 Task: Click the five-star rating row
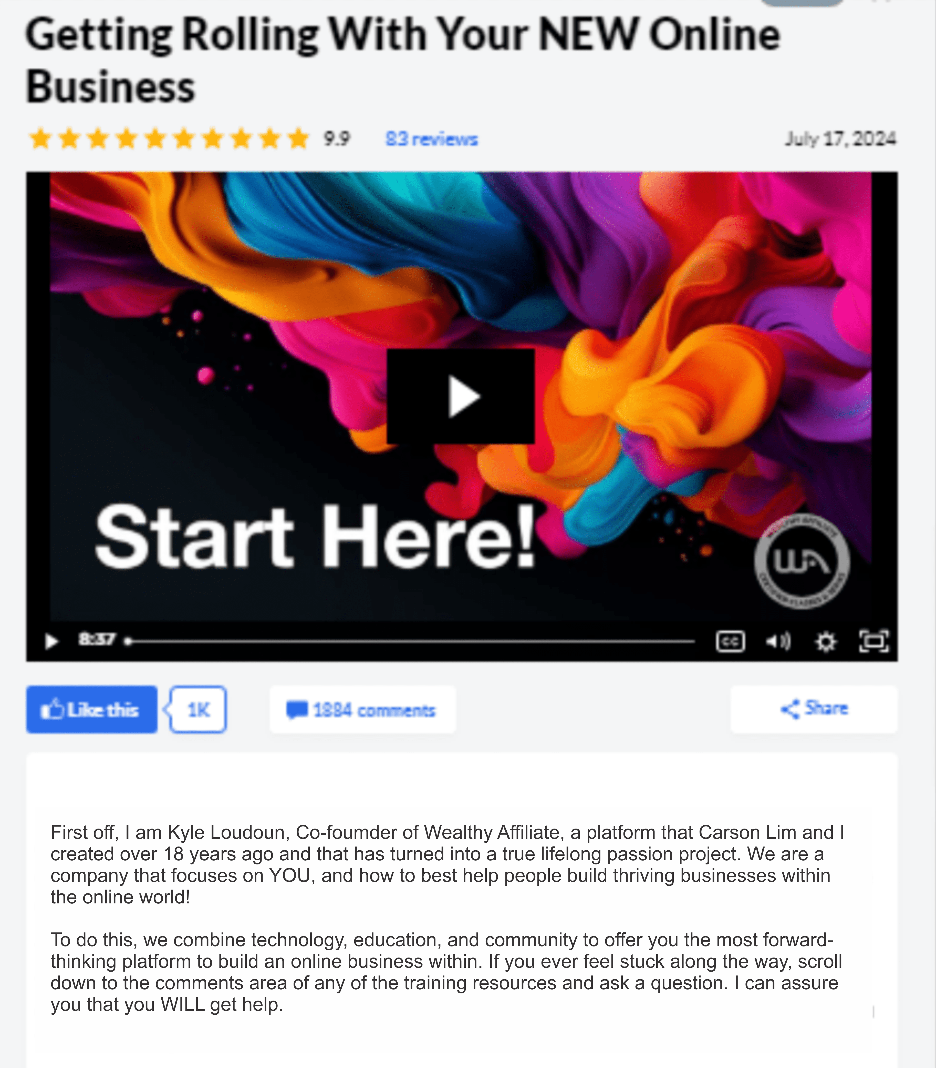[169, 139]
